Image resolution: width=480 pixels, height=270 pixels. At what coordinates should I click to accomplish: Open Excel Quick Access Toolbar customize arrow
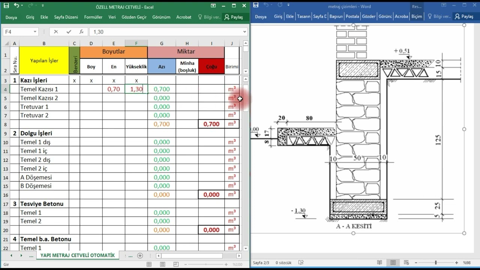43,6
